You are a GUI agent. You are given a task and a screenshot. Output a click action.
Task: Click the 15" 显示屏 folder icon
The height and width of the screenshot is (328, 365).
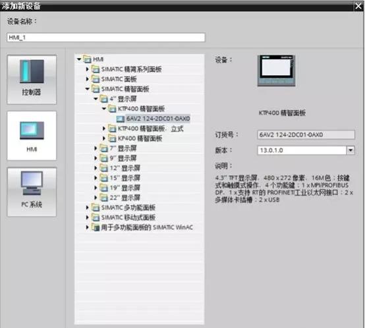tap(104, 178)
